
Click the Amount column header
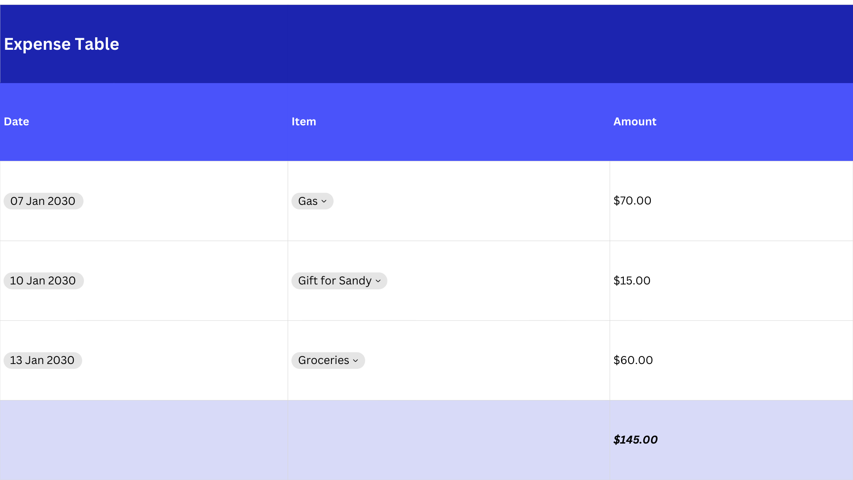click(x=635, y=121)
